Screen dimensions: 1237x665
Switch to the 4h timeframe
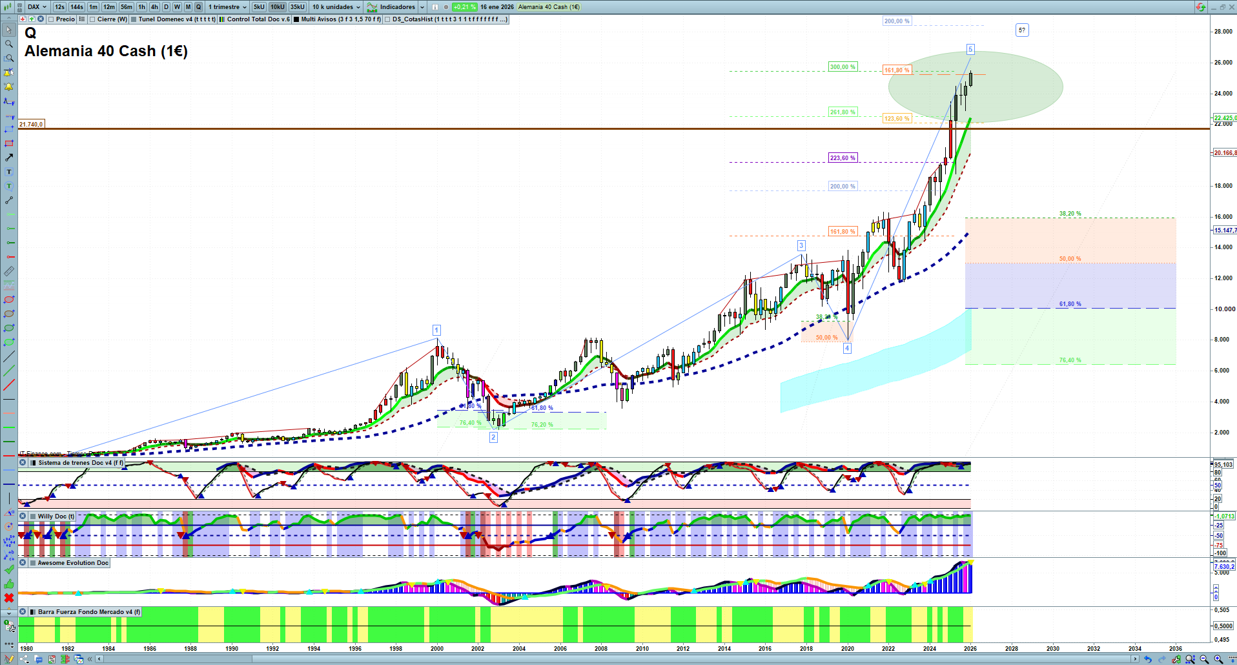(154, 7)
